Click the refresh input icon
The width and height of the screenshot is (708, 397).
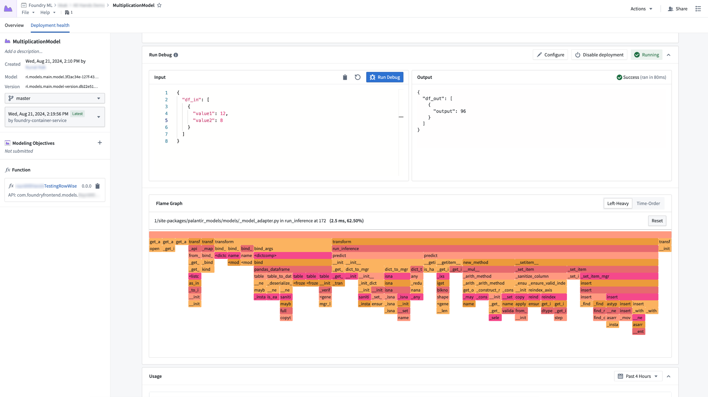358,77
